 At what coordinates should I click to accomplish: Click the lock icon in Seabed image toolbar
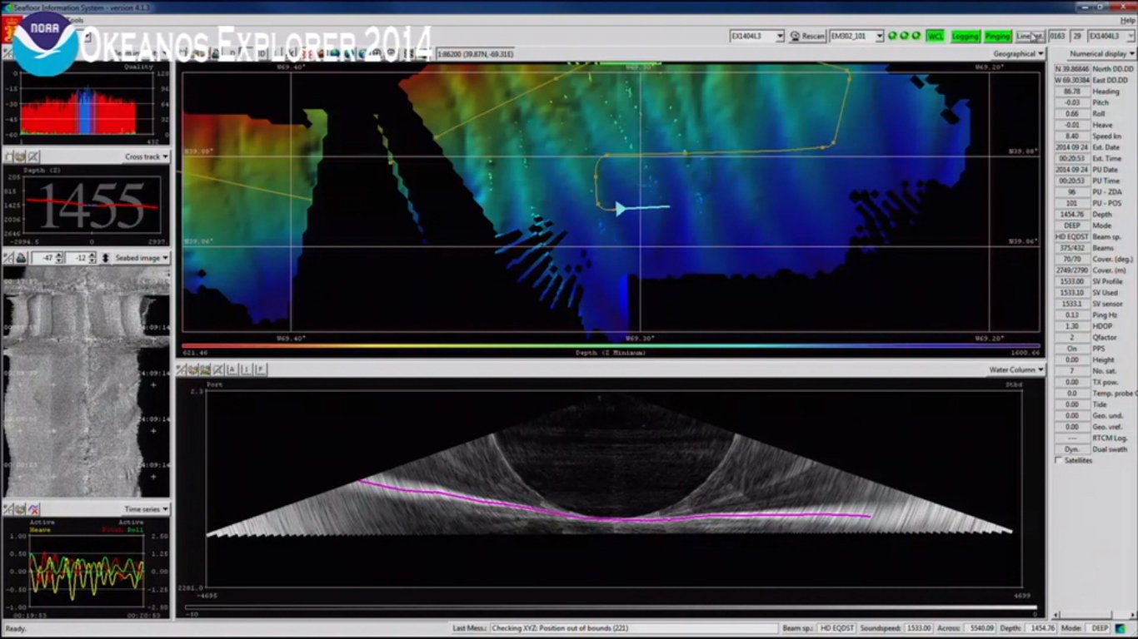tap(21, 258)
